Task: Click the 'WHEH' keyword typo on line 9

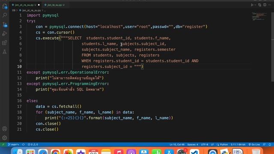Action: pyautogui.click(x=86, y=61)
